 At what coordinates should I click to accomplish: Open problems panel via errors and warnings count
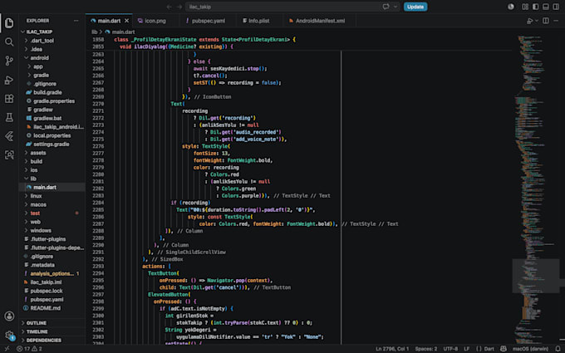pos(29,349)
